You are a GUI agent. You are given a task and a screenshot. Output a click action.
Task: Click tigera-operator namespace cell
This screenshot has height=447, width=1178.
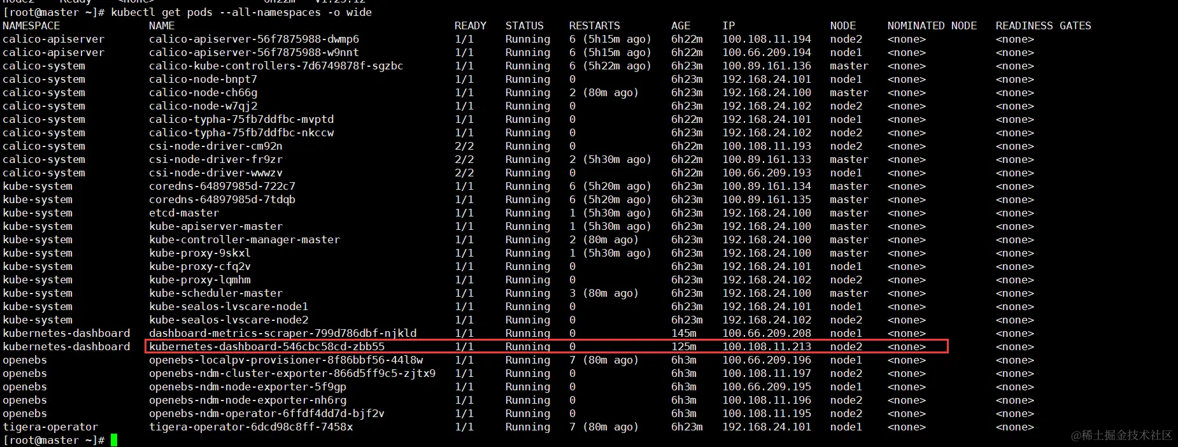pos(50,427)
